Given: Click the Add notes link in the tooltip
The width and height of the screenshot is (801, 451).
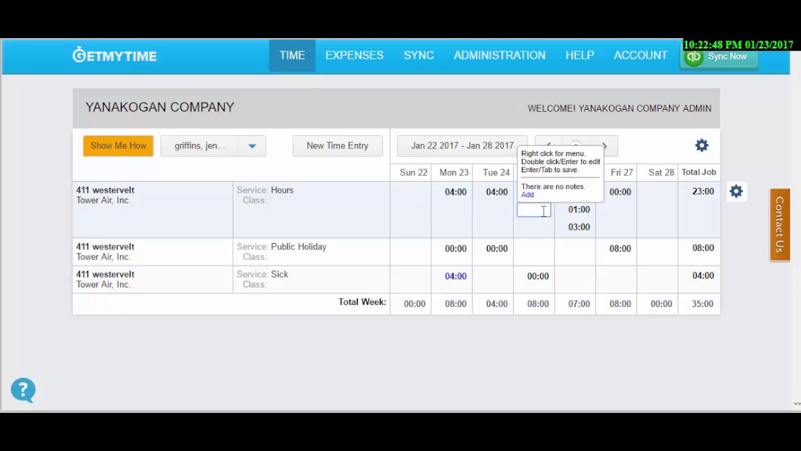Looking at the screenshot, I should [x=528, y=194].
